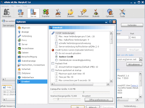Screen dimensions: 145x108
Task: Open the Dateien shared files toolbar icon
Action: tap(71, 13)
